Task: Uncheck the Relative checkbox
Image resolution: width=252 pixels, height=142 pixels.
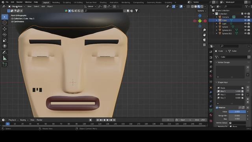Action: coord(217,108)
